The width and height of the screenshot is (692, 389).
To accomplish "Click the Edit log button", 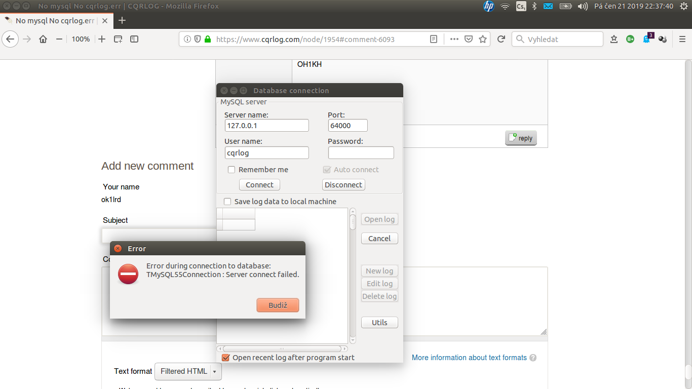I will tap(379, 284).
